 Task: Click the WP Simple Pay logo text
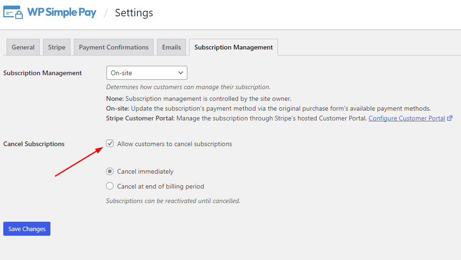click(x=62, y=12)
